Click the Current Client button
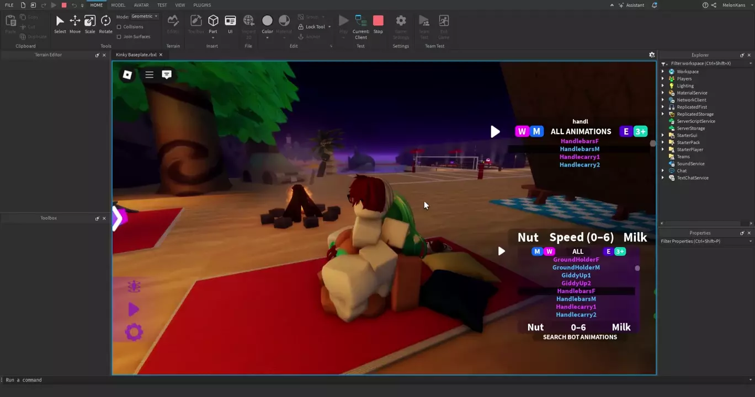 tap(361, 26)
